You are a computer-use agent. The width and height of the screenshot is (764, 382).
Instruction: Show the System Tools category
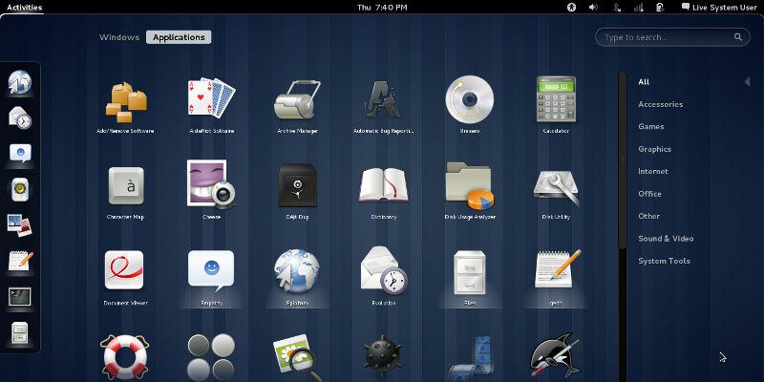(664, 261)
